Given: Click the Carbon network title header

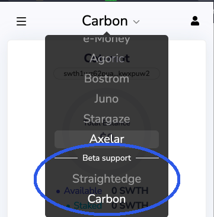Looking at the screenshot, I should [x=105, y=21].
